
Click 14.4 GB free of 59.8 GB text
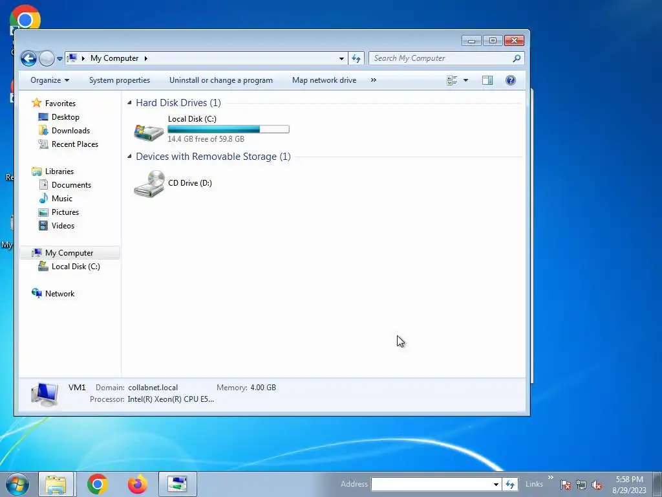coord(206,139)
